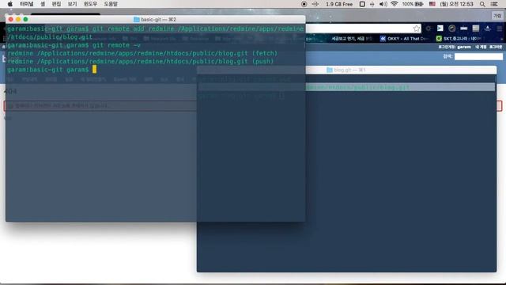This screenshot has width=506, height=285.
Task: Click the 1.9 GB Free memory indicator
Action: pos(339,4)
